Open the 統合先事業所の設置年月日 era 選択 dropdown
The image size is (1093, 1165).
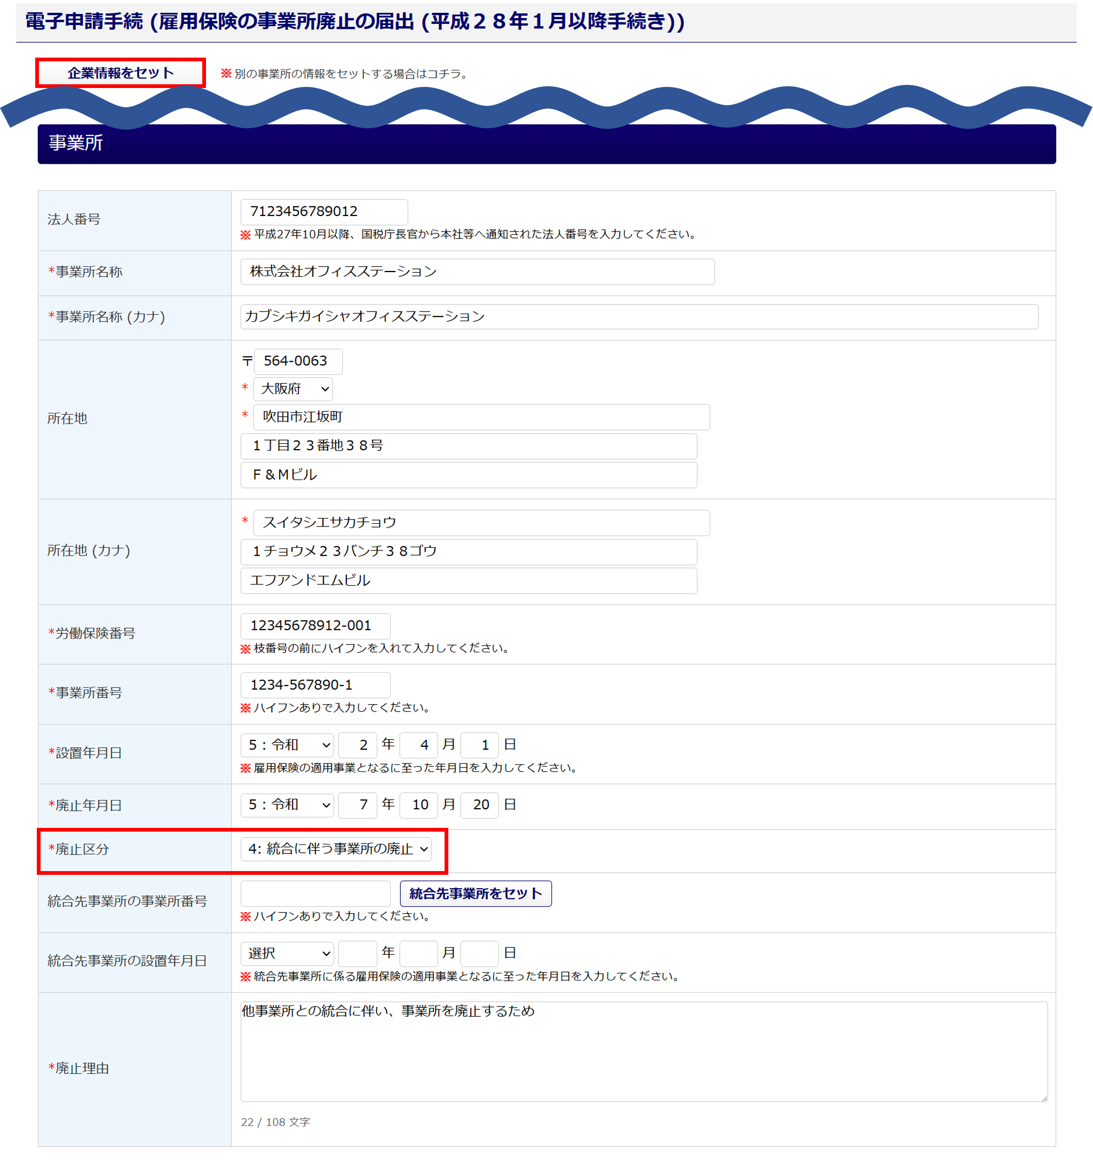coord(287,953)
